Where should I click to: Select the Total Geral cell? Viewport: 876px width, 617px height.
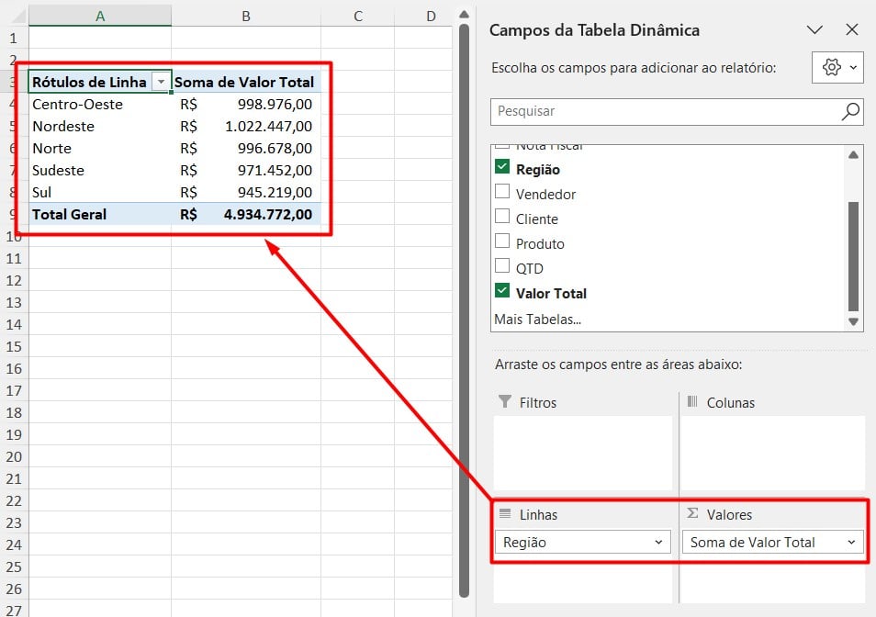tap(100, 215)
